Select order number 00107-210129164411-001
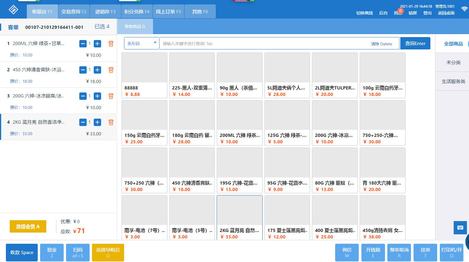This screenshot has width=469, height=262. 54,27
